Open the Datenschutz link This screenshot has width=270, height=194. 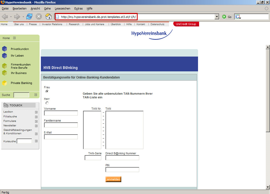coord(157,24)
